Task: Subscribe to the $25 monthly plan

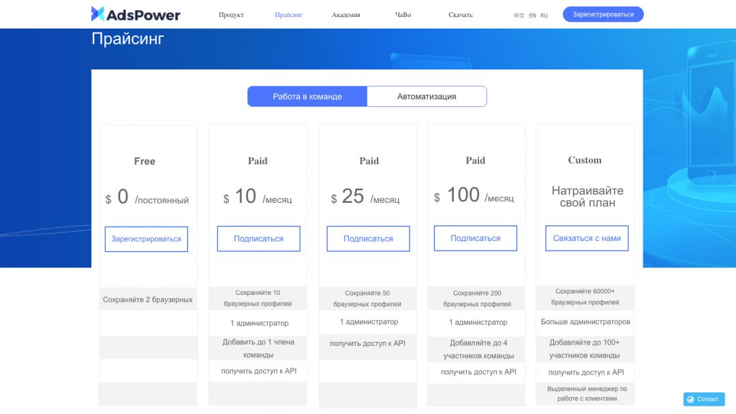Action: point(367,238)
